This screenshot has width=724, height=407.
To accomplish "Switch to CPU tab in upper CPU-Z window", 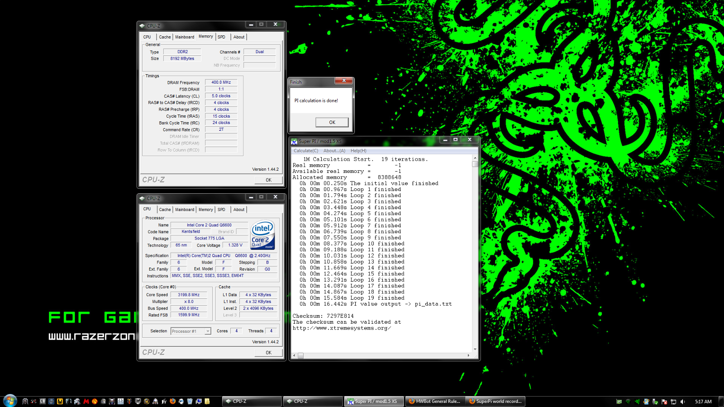I will [147, 37].
